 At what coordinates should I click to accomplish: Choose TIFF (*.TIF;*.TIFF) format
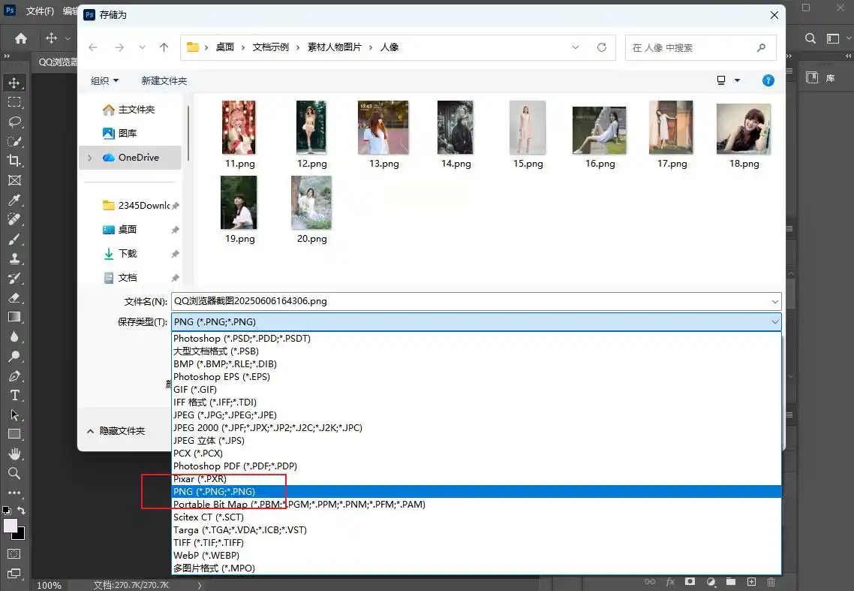tap(209, 542)
